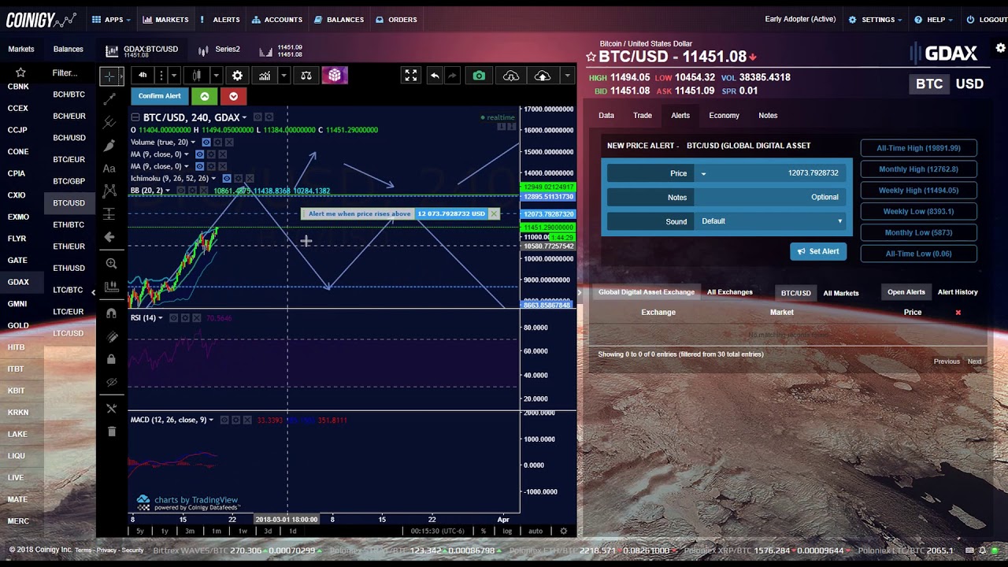Open the save options dropdown arrow
Image resolution: width=1008 pixels, height=567 pixels.
[567, 76]
